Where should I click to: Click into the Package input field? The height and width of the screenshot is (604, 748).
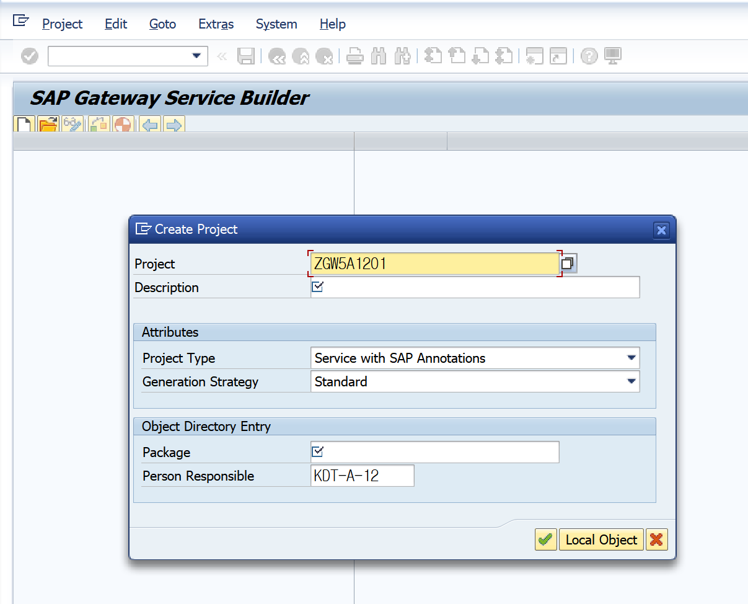pos(435,452)
